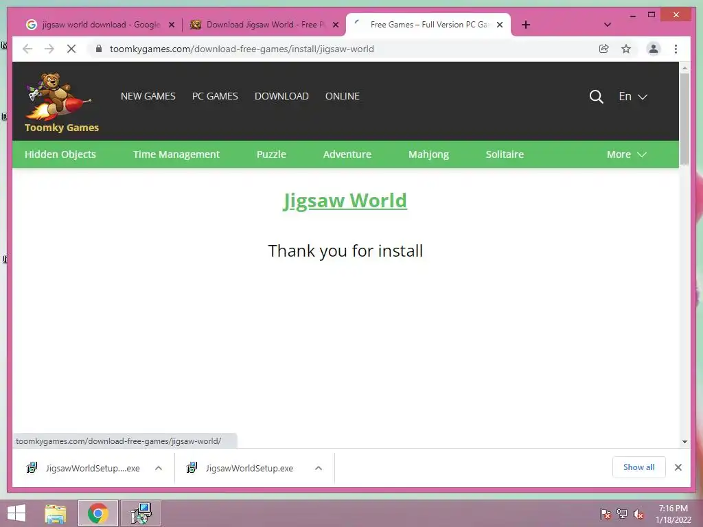
Task: Go to Solitaire category
Action: [x=505, y=154]
